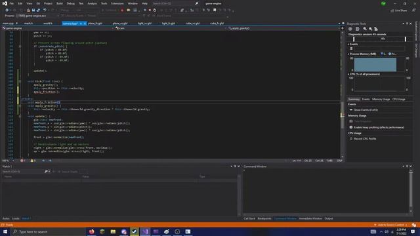Click the Windows taskbar search box

48,231
